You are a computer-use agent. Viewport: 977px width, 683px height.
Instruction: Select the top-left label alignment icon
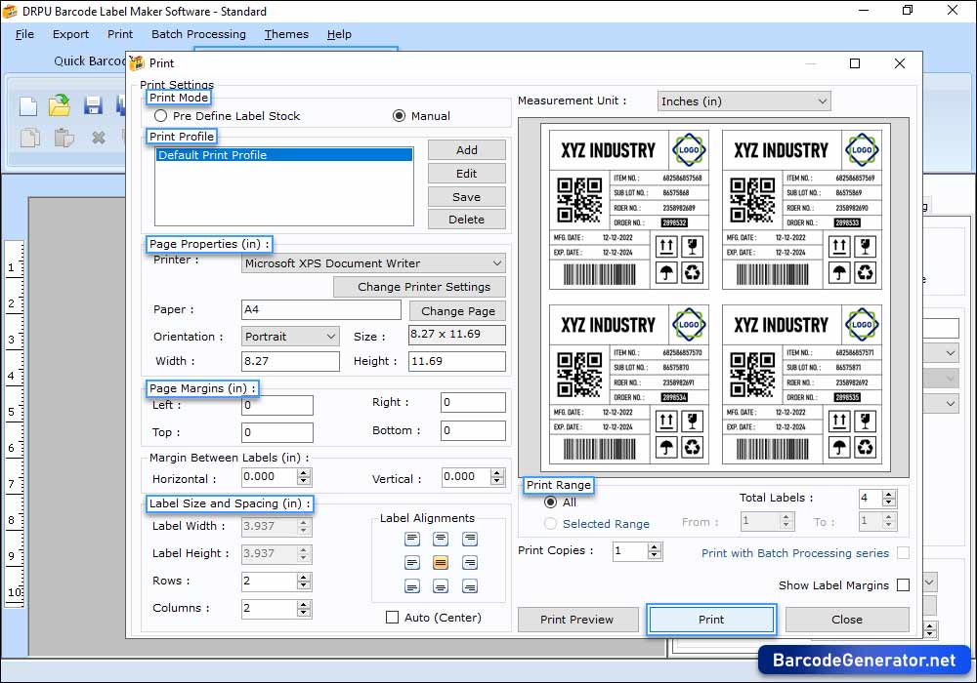click(x=412, y=538)
